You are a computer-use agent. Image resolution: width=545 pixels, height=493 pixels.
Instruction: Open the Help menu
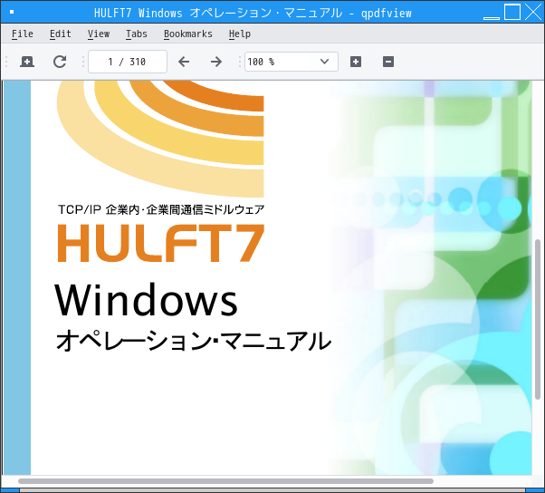point(240,34)
